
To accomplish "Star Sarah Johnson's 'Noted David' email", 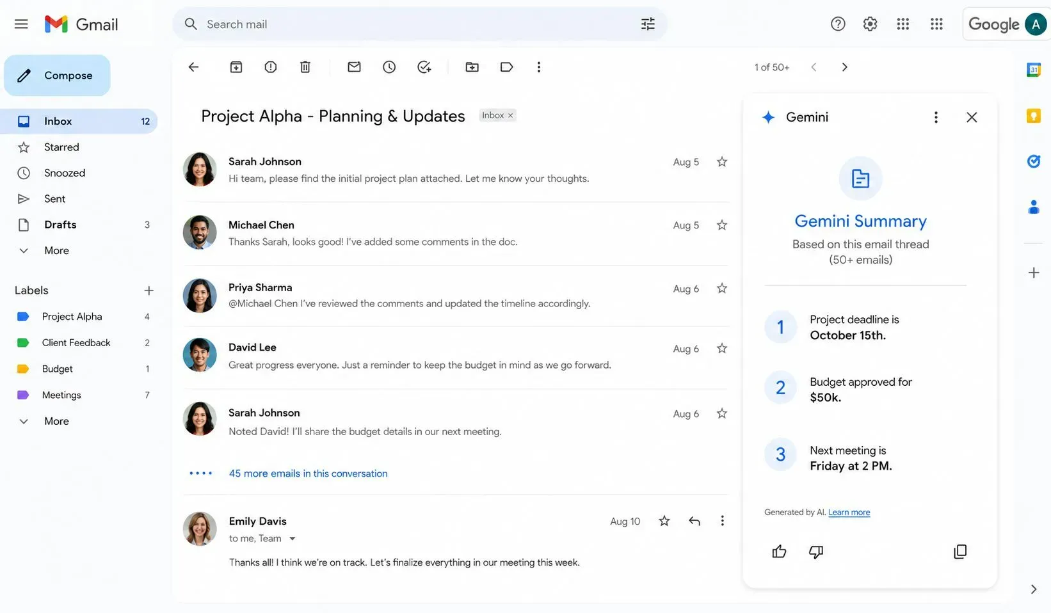I will coord(722,414).
